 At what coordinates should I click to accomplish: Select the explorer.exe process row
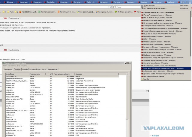point(62,83)
